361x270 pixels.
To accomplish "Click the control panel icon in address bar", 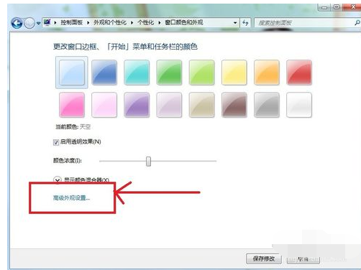I will [47, 22].
